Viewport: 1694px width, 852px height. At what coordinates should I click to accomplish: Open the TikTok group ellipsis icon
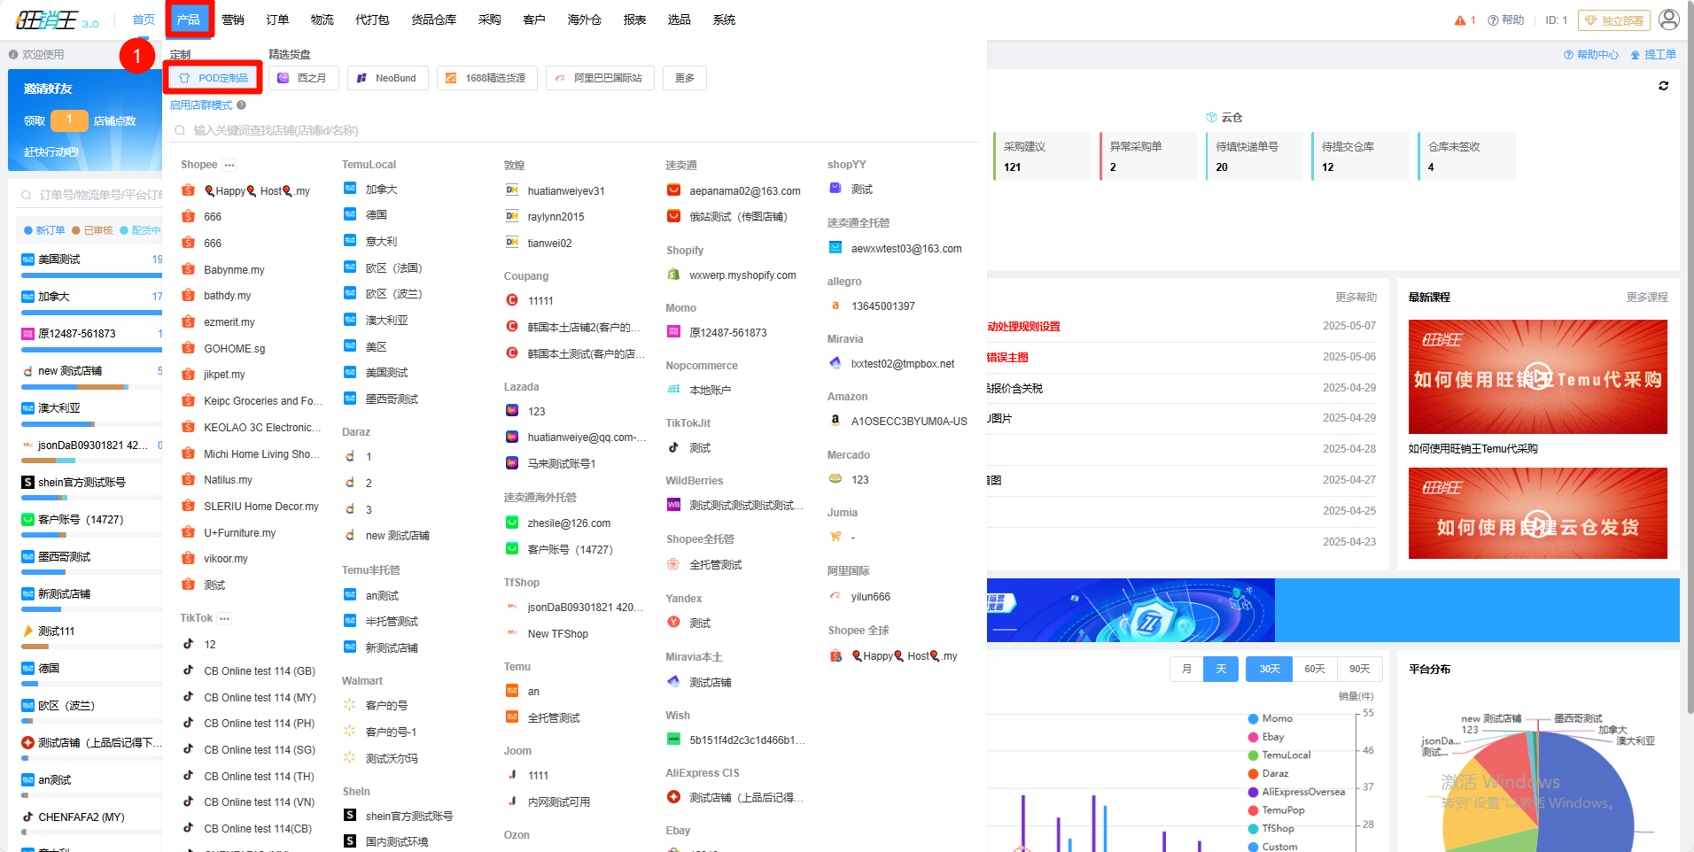point(224,619)
